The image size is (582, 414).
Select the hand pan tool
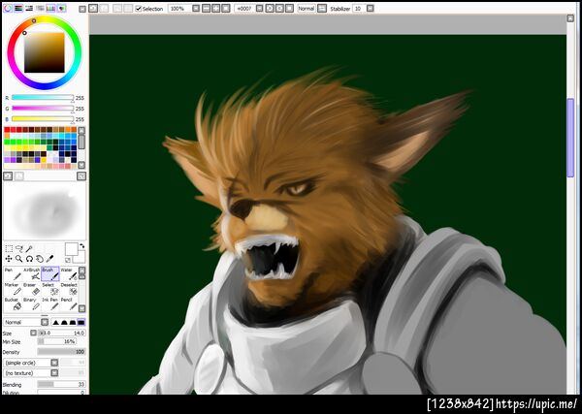(40, 259)
